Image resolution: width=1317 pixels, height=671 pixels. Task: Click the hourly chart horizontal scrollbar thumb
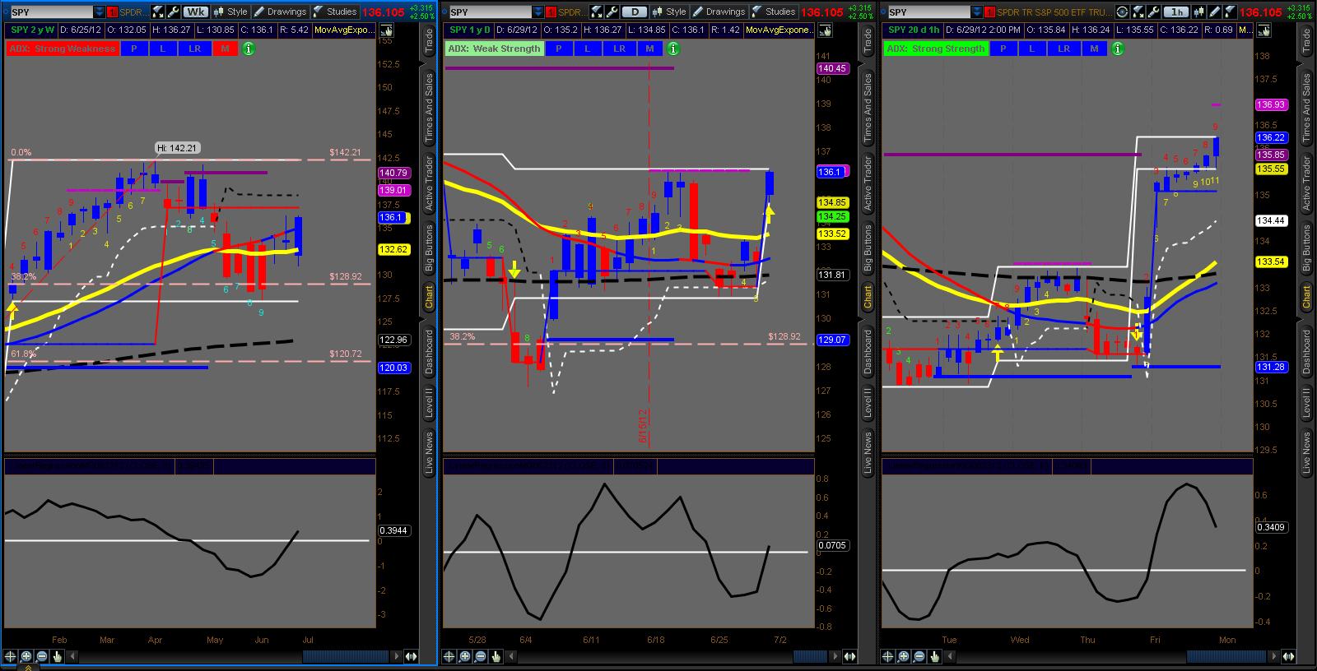pos(1226,656)
